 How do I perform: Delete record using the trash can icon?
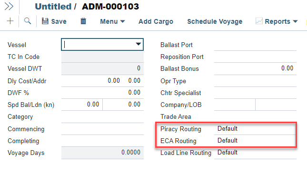(83, 21)
